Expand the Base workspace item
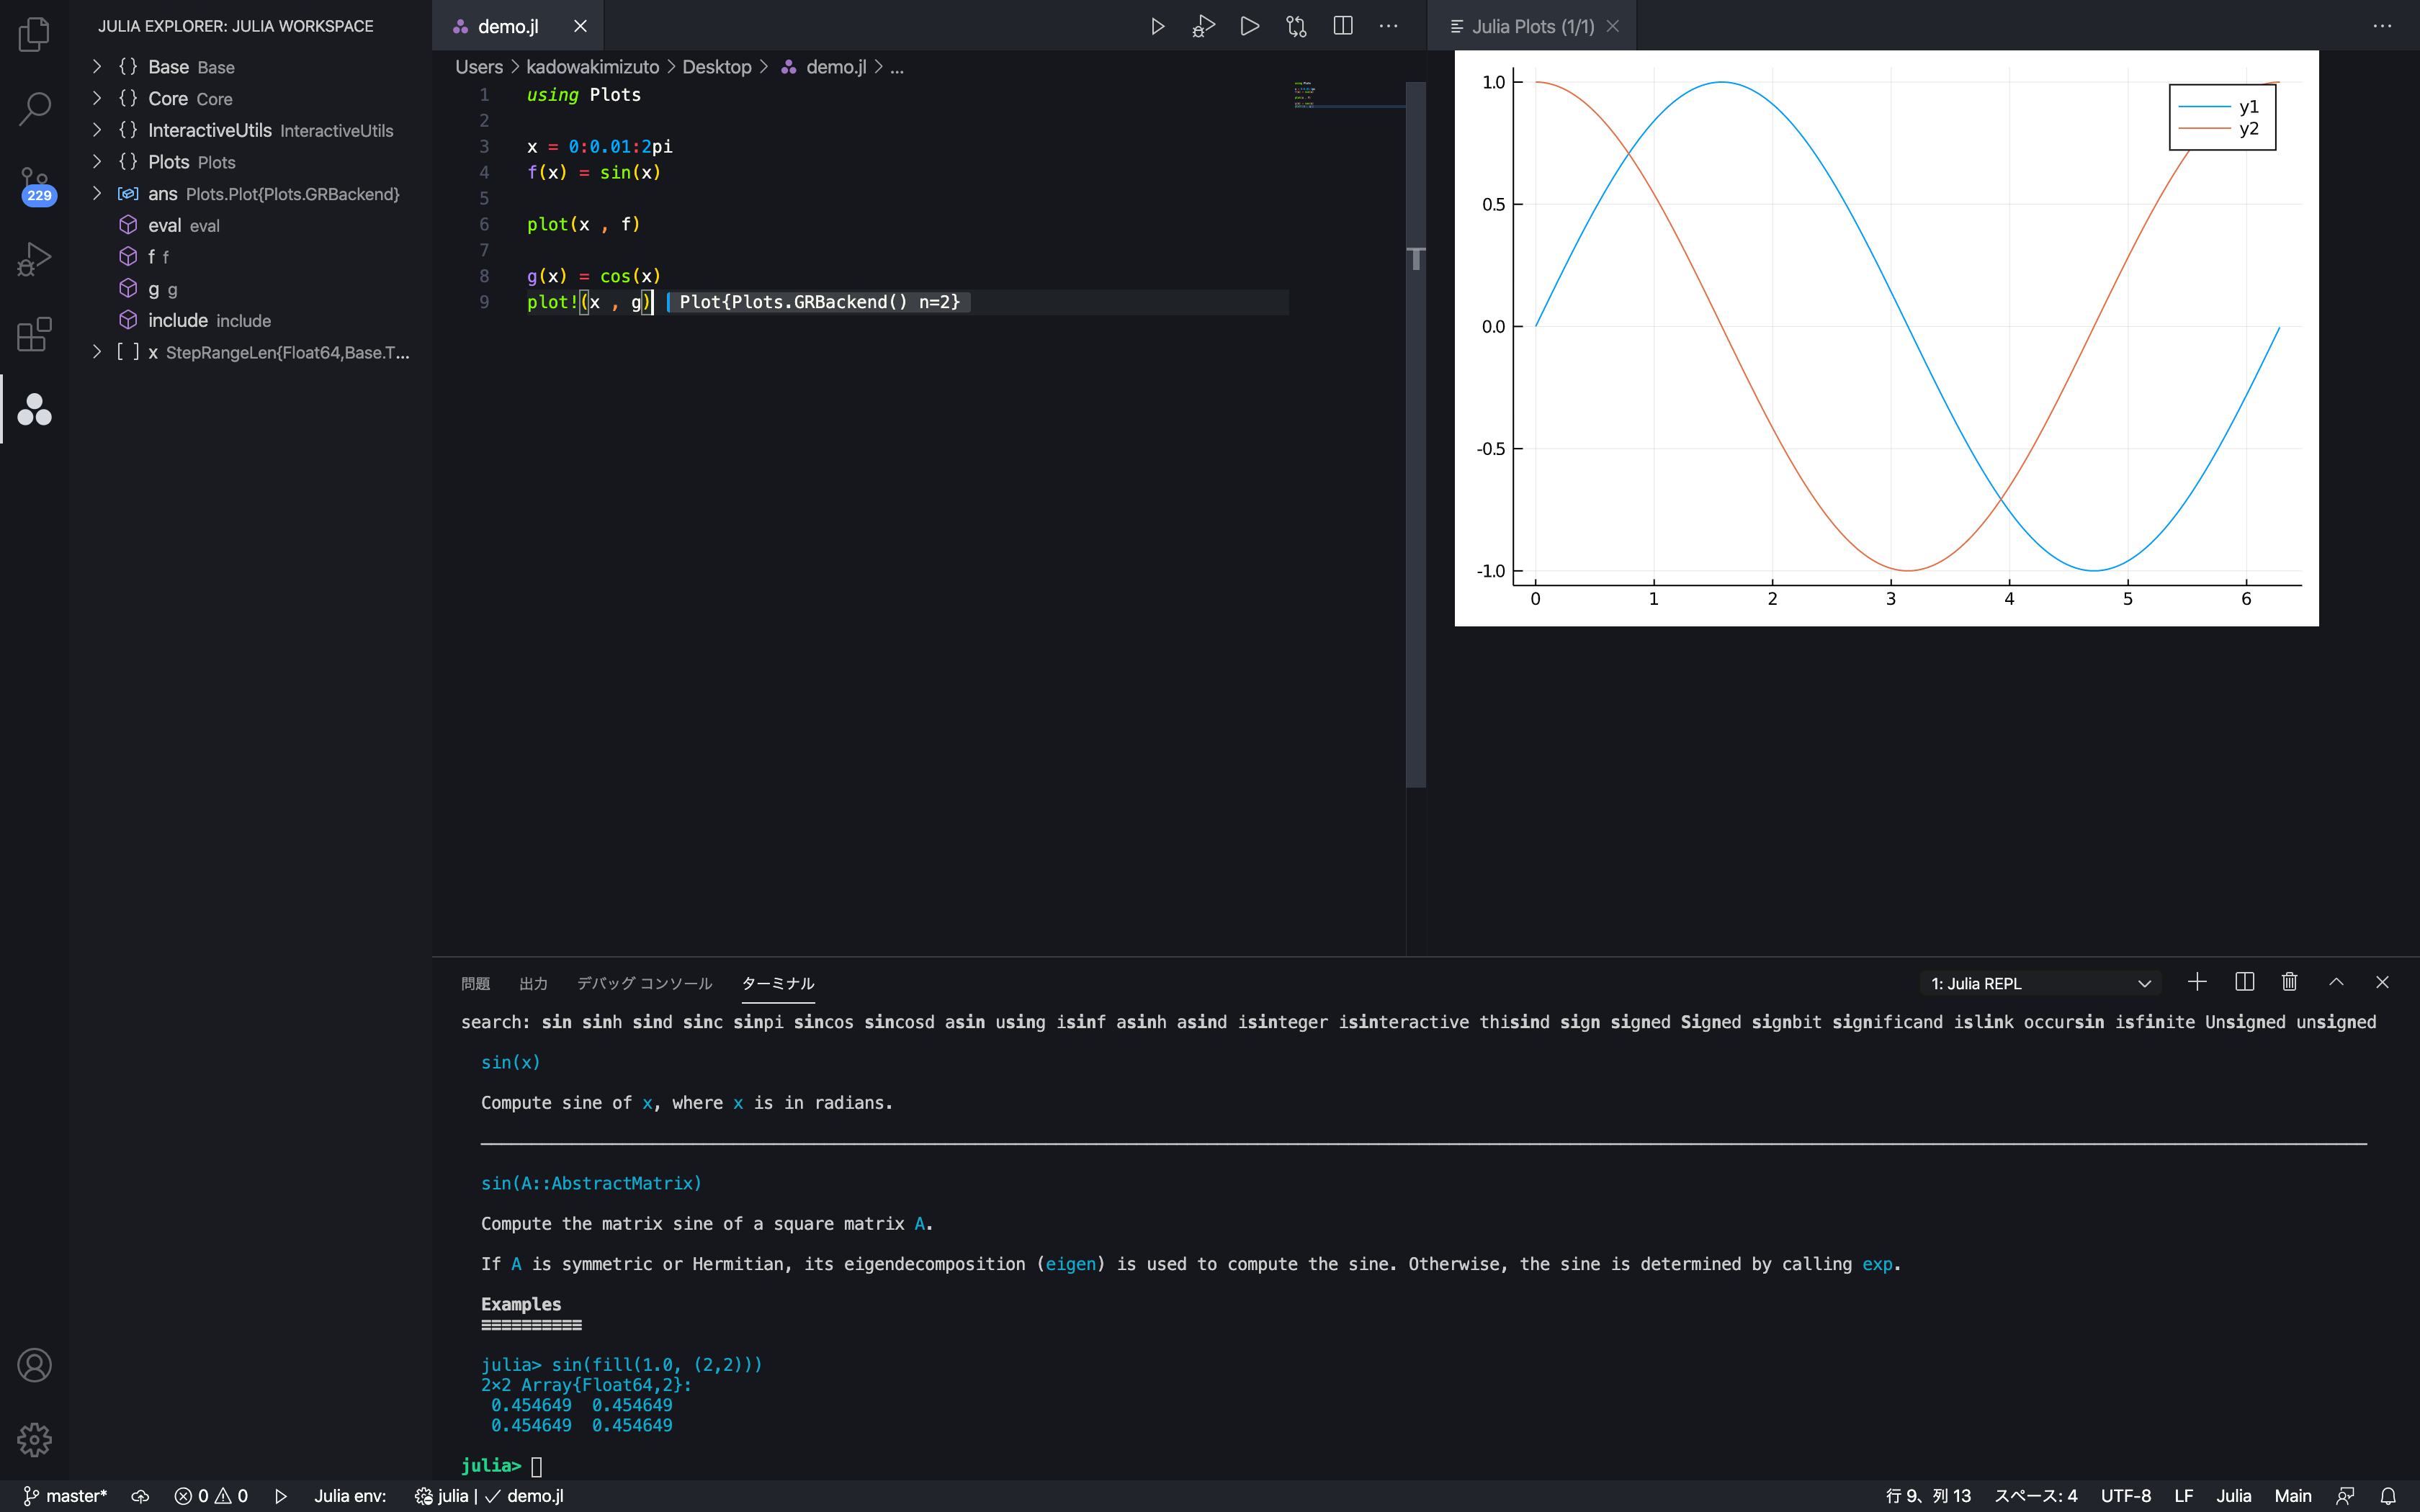 click(96, 66)
